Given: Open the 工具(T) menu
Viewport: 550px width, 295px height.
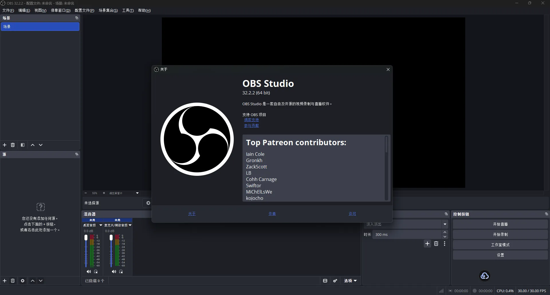Looking at the screenshot, I should tap(128, 10).
